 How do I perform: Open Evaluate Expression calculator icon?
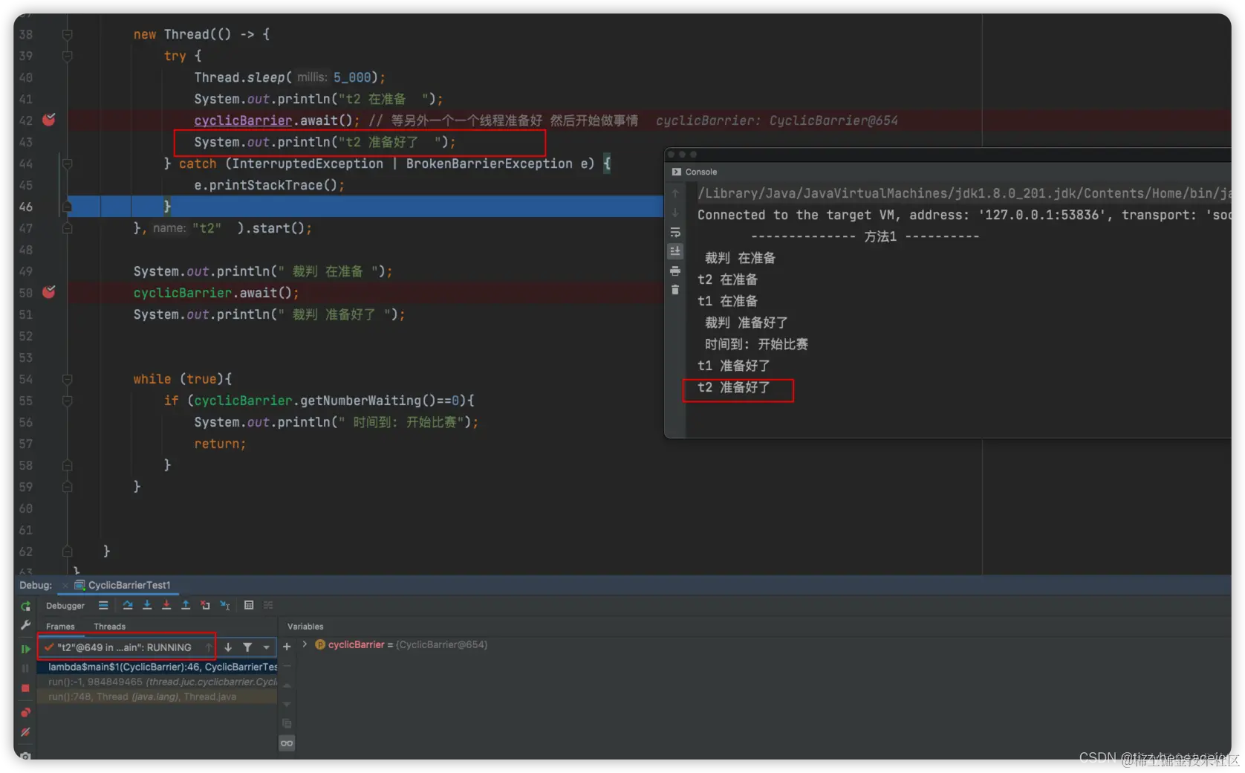tap(249, 605)
